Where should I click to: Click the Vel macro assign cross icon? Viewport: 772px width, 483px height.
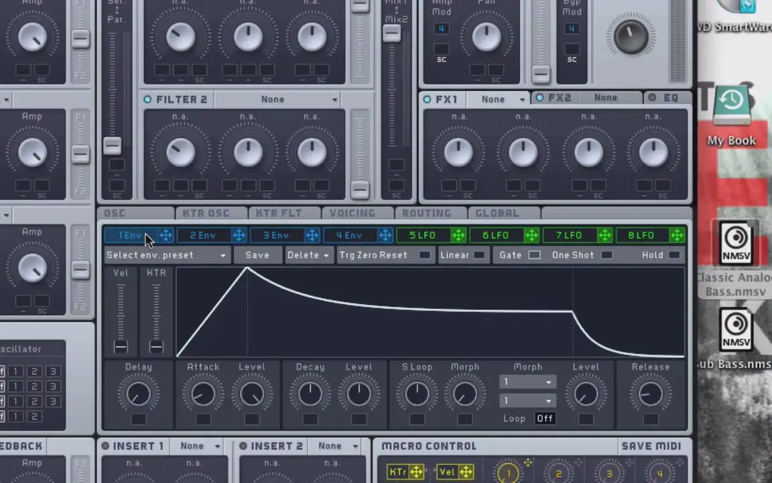tap(466, 472)
